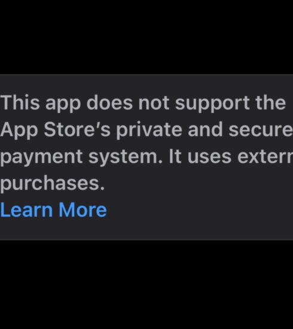
Task: Click the word "Store's" in the second line
Action: (x=77, y=130)
